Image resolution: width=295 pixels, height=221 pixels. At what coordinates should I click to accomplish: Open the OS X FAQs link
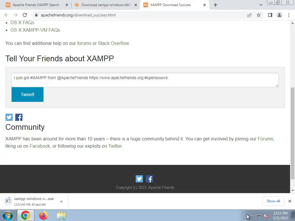(22, 22)
